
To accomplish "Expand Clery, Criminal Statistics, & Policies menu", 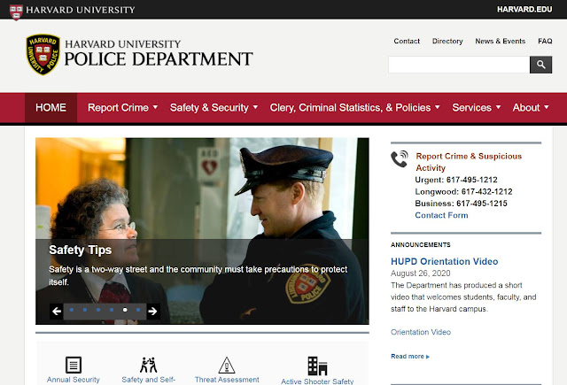I will coord(354,108).
